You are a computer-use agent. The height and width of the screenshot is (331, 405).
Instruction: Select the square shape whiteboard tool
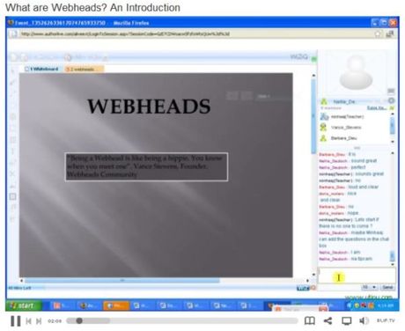point(12,196)
